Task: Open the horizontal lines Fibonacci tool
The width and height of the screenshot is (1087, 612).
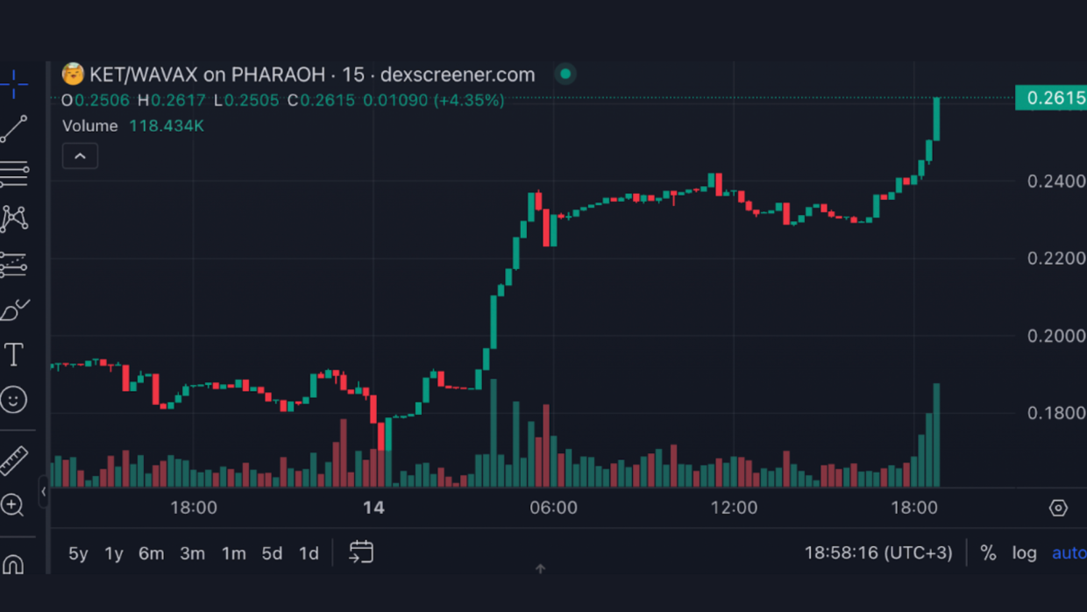Action: point(13,174)
